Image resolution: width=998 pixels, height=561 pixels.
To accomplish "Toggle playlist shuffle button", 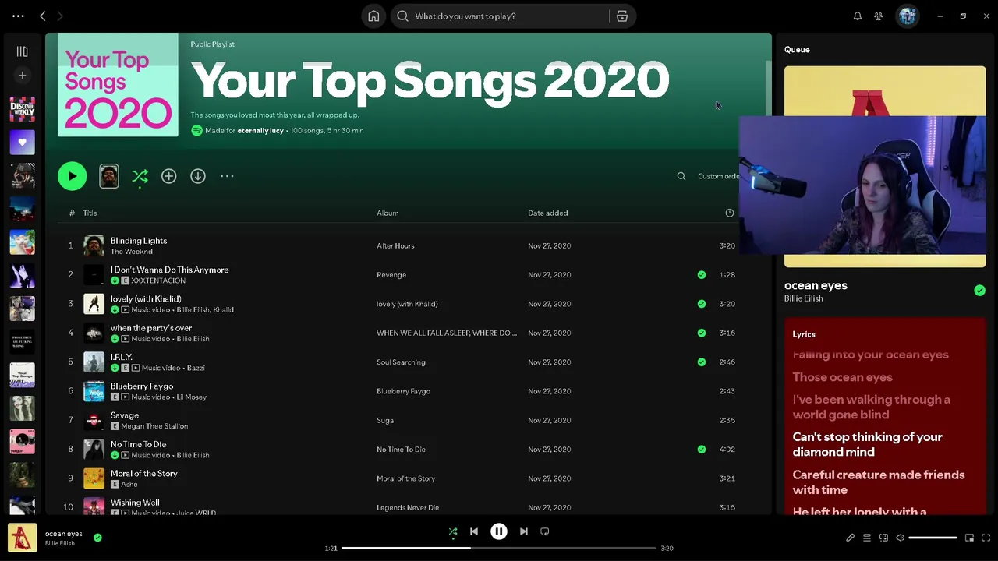I will pyautogui.click(x=140, y=177).
